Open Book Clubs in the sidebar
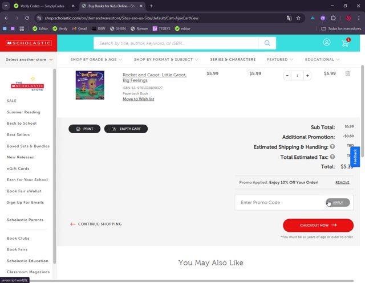The image size is (365, 283). click(18, 239)
